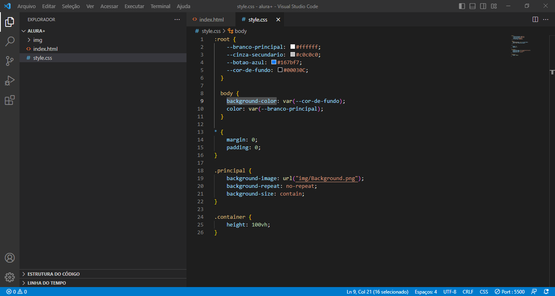Image resolution: width=555 pixels, height=296 pixels.
Task: Click the :root selector on line 1
Action: coord(222,39)
